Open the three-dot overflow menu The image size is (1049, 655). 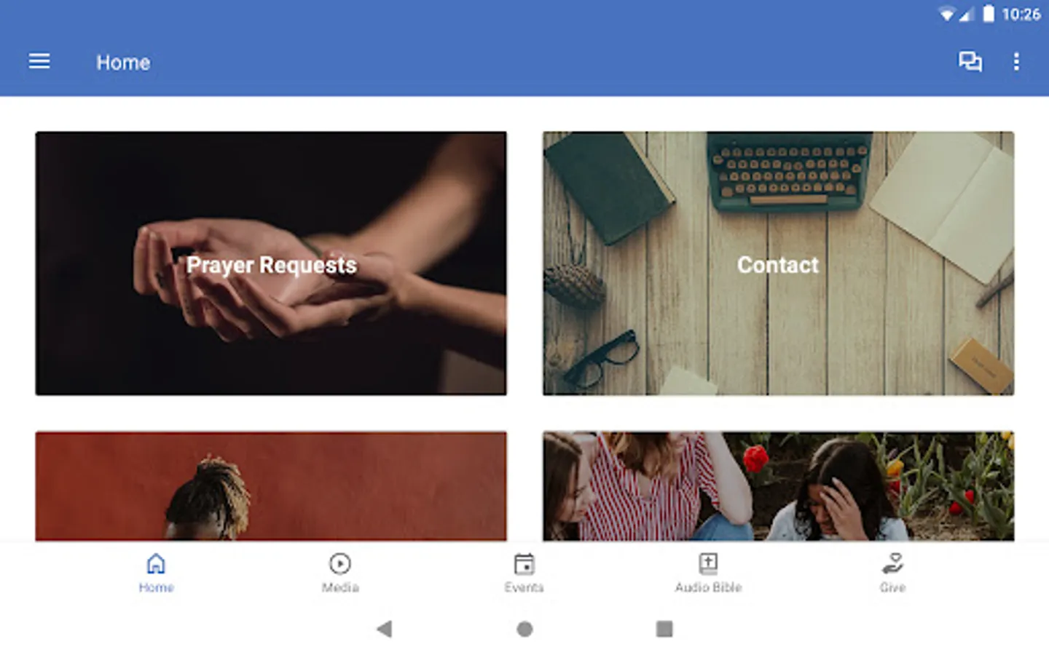pos(1016,62)
